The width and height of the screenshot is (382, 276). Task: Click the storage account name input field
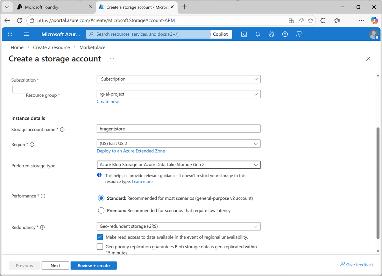tap(178, 129)
